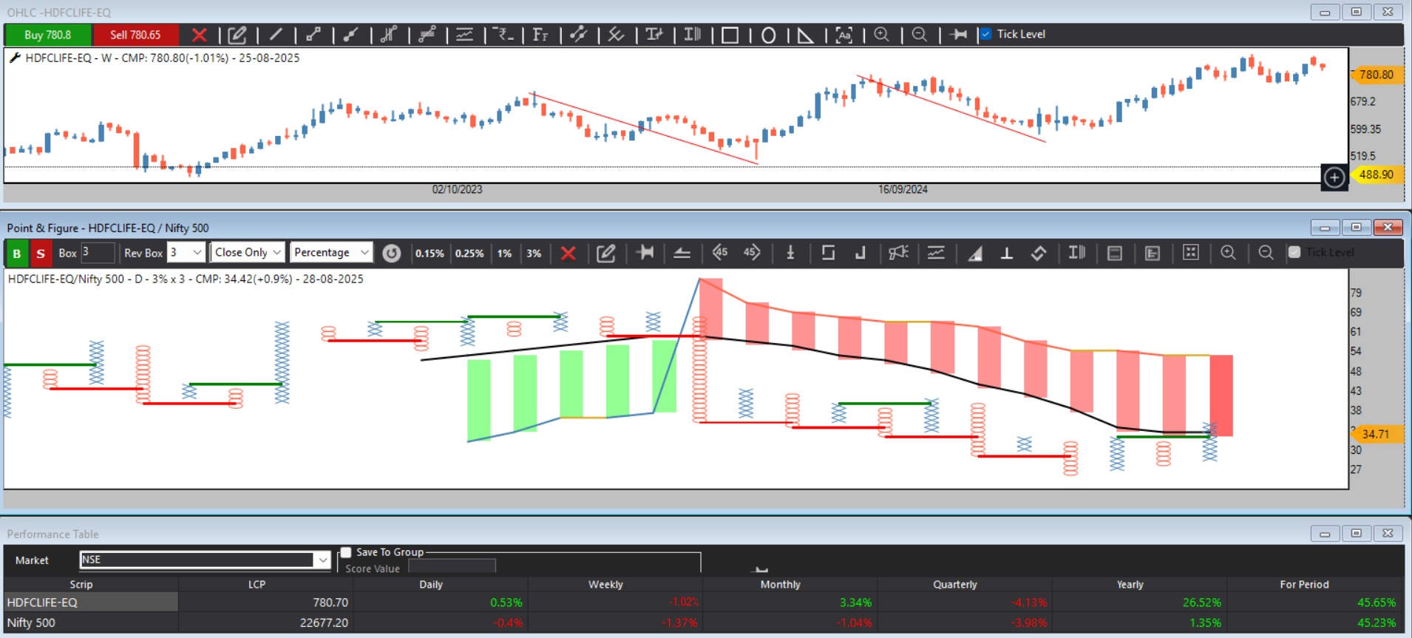
Task: Click the crosshair plus button on OHLC chart
Action: pos(1334,177)
